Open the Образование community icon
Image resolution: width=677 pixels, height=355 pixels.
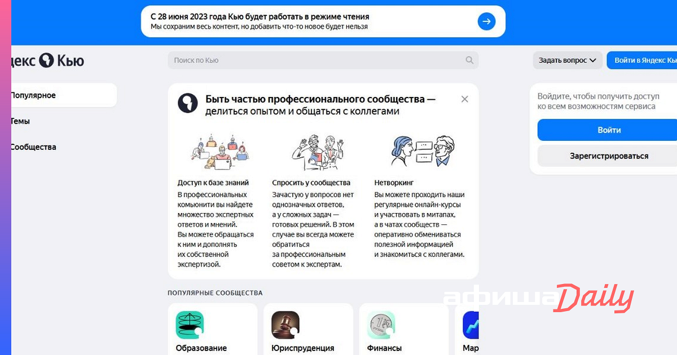(x=190, y=325)
